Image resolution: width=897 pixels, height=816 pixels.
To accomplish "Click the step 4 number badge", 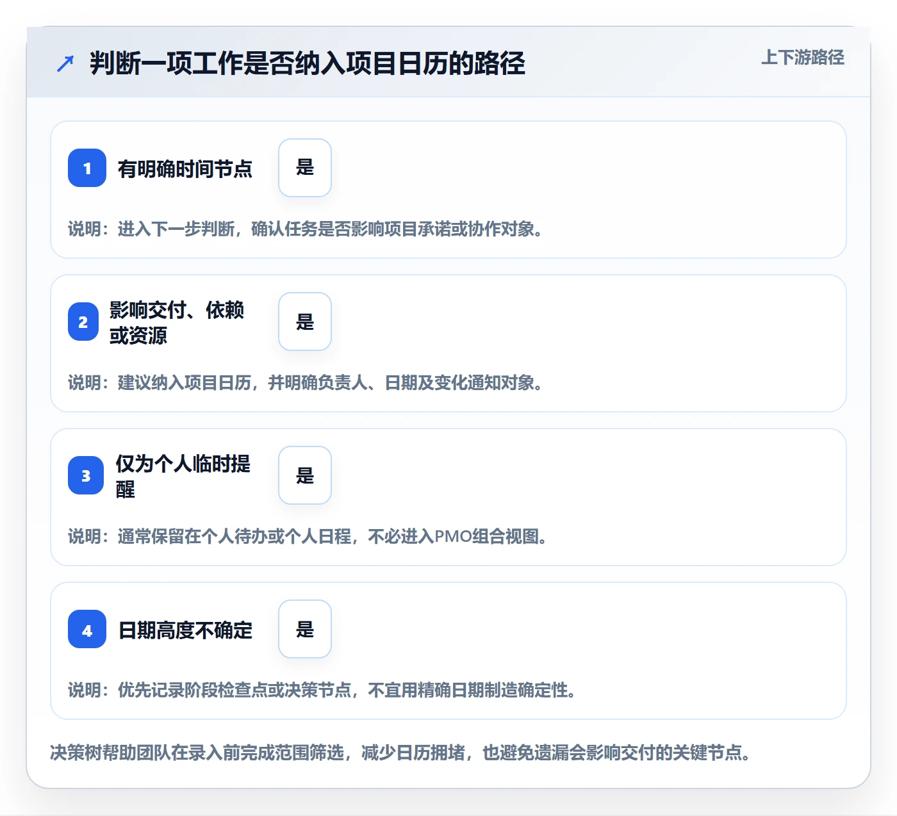I will coord(87,629).
